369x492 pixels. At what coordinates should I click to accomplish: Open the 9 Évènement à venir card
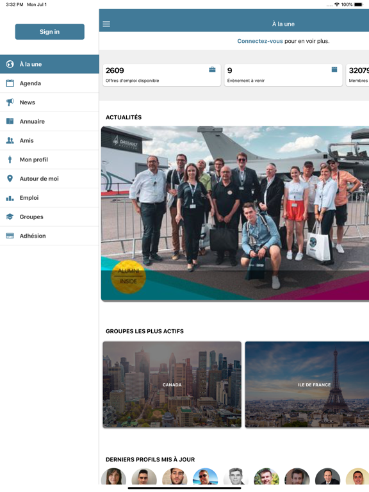(x=283, y=75)
